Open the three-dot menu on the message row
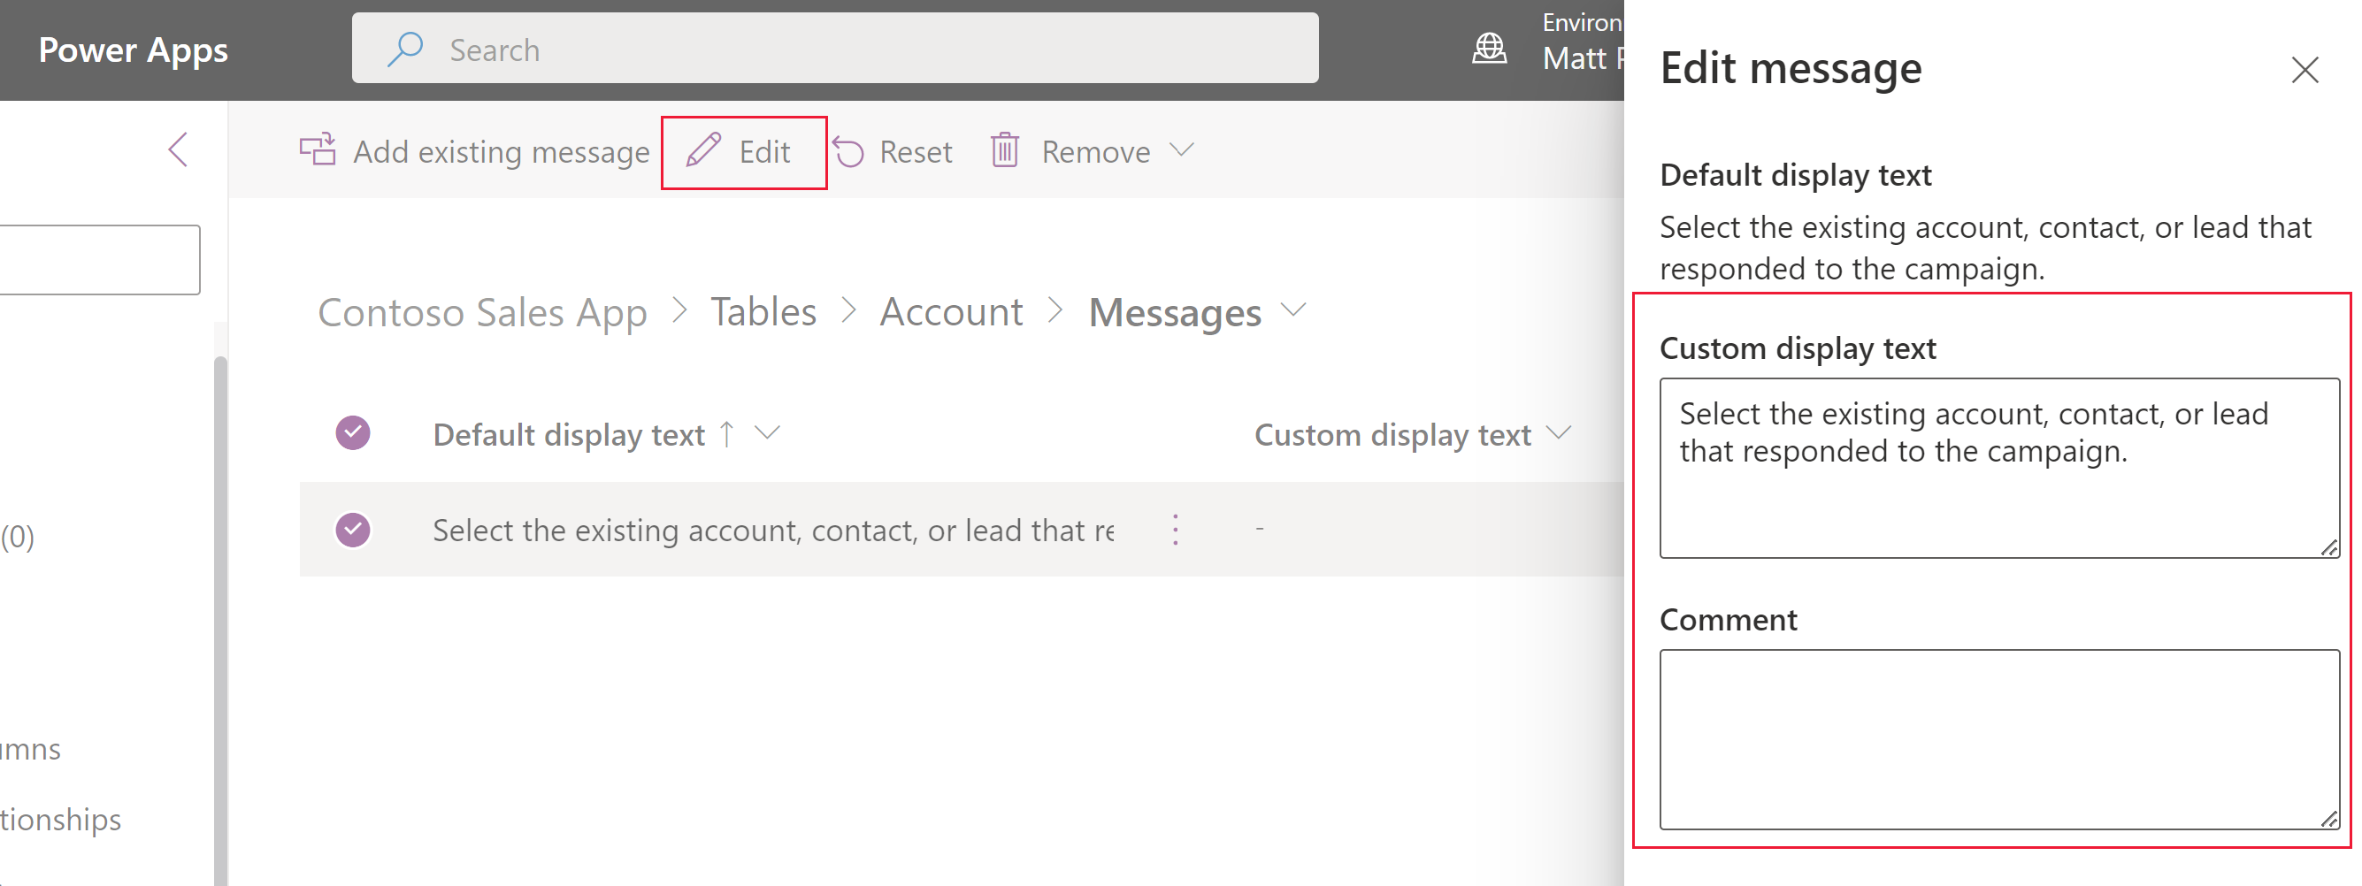Viewport: 2362px width, 886px height. pyautogui.click(x=1175, y=530)
